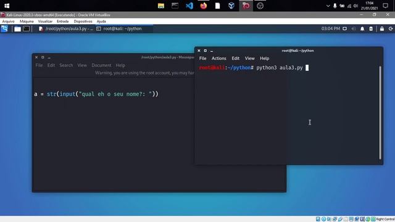
Task: Open Help menu in terminal
Action: [265, 59]
